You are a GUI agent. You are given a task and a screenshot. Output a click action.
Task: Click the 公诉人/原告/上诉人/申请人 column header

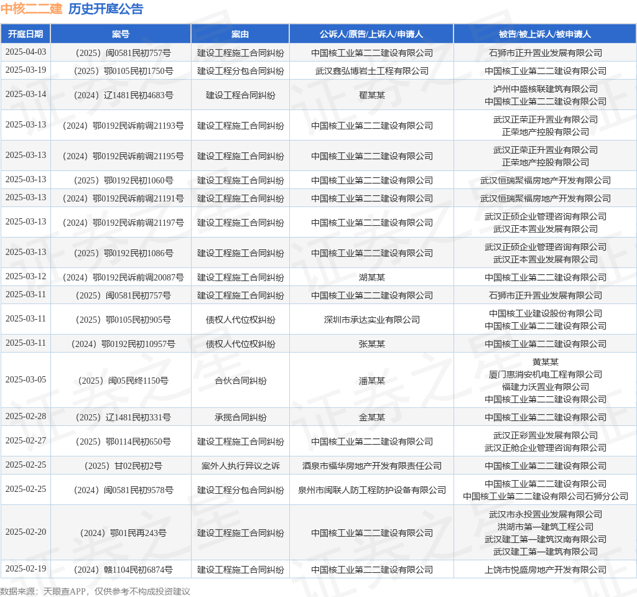point(371,34)
